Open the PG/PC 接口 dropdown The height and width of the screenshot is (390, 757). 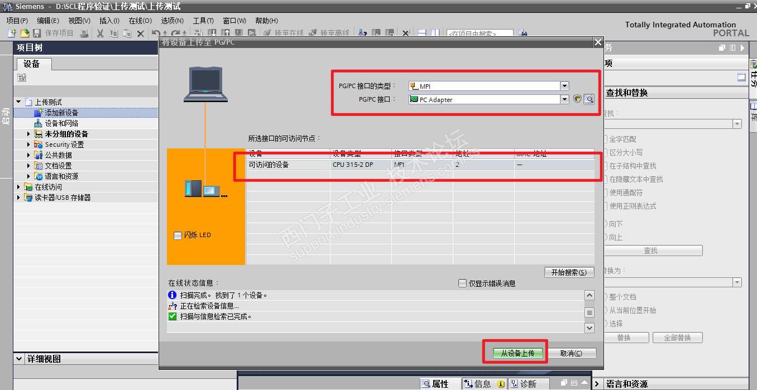point(564,99)
